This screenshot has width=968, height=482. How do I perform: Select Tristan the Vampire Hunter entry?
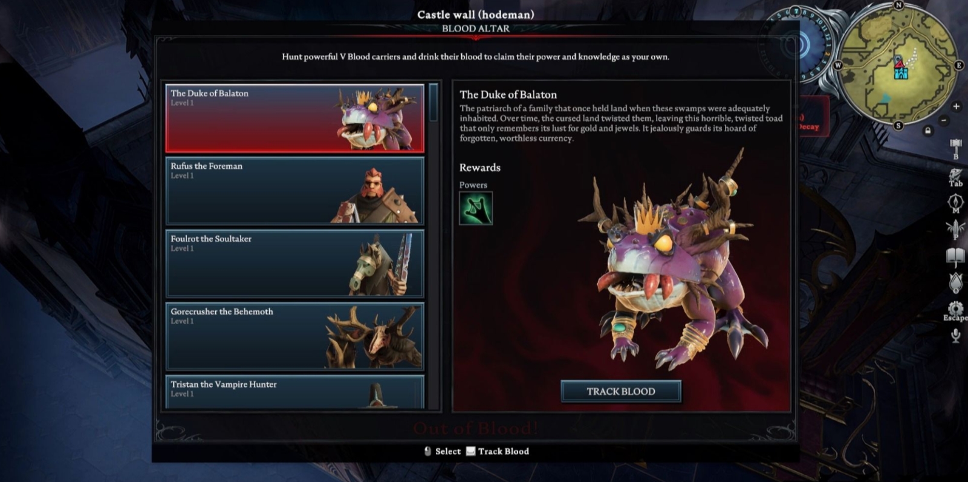coord(294,392)
